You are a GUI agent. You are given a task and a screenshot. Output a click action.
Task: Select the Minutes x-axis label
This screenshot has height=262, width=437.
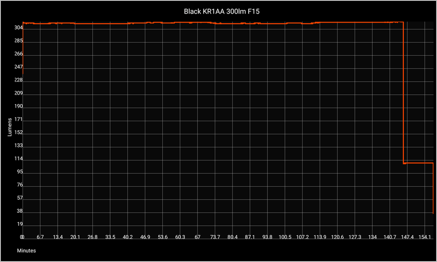click(26, 250)
